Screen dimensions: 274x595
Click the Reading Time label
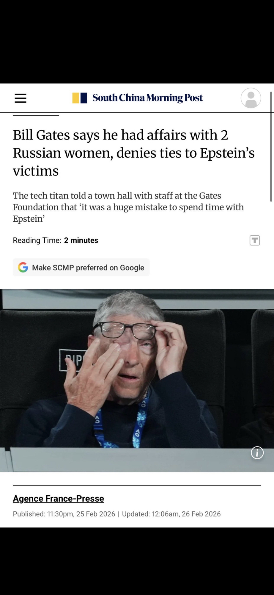pyautogui.click(x=37, y=240)
